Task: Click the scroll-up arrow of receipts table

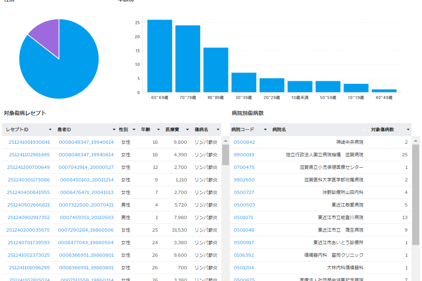Action: click(x=225, y=140)
